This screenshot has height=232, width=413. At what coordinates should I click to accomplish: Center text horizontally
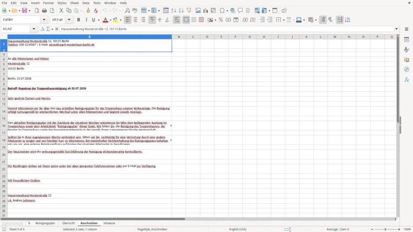136,20
